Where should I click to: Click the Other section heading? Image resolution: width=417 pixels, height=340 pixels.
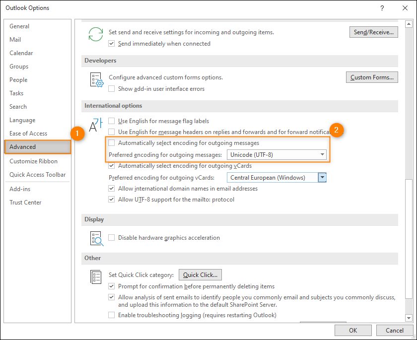pyautogui.click(x=92, y=258)
